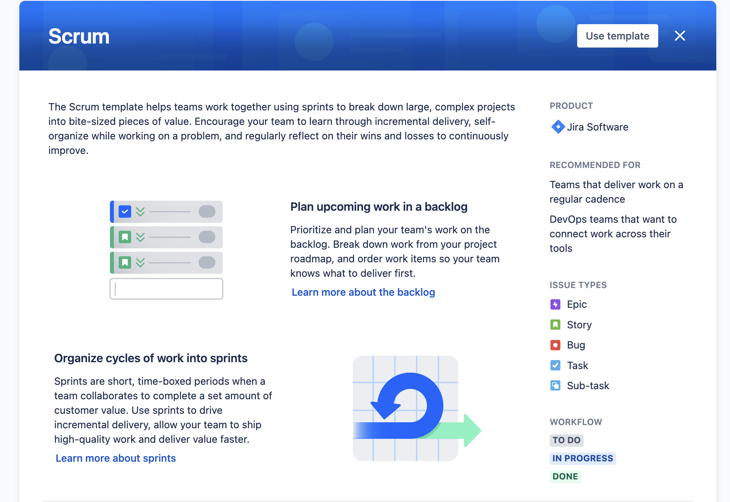
Task: Click the Jira Software product icon
Action: 558,127
